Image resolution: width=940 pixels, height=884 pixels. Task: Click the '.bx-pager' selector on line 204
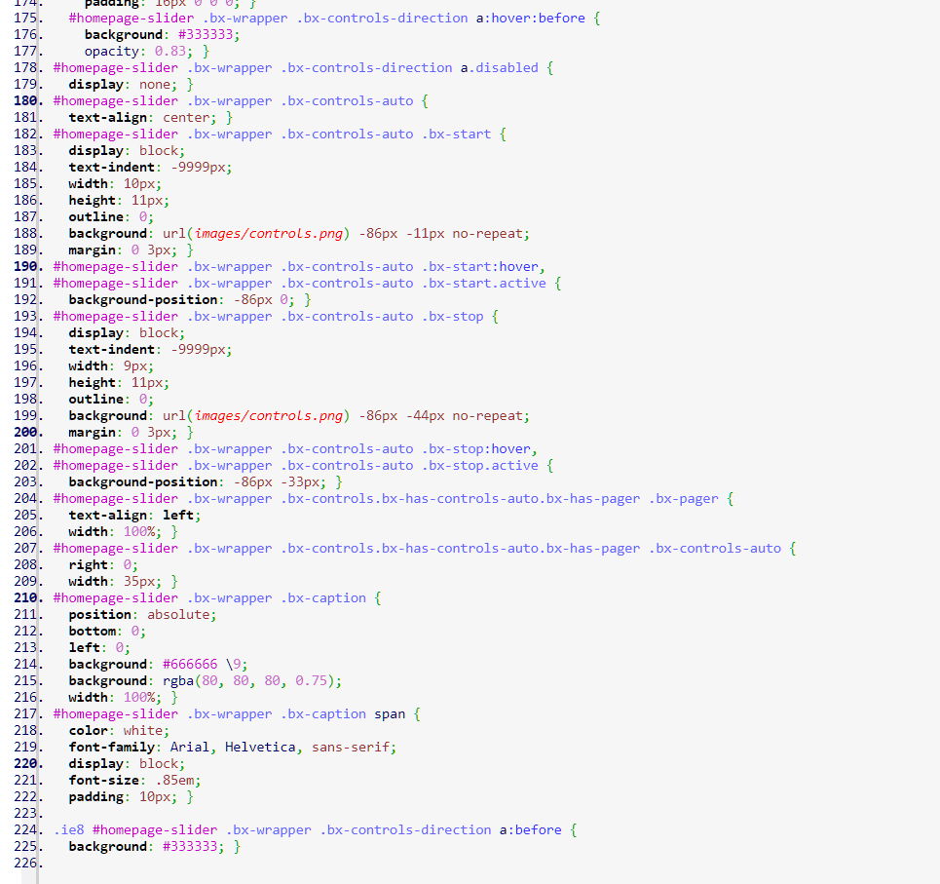[x=684, y=498]
